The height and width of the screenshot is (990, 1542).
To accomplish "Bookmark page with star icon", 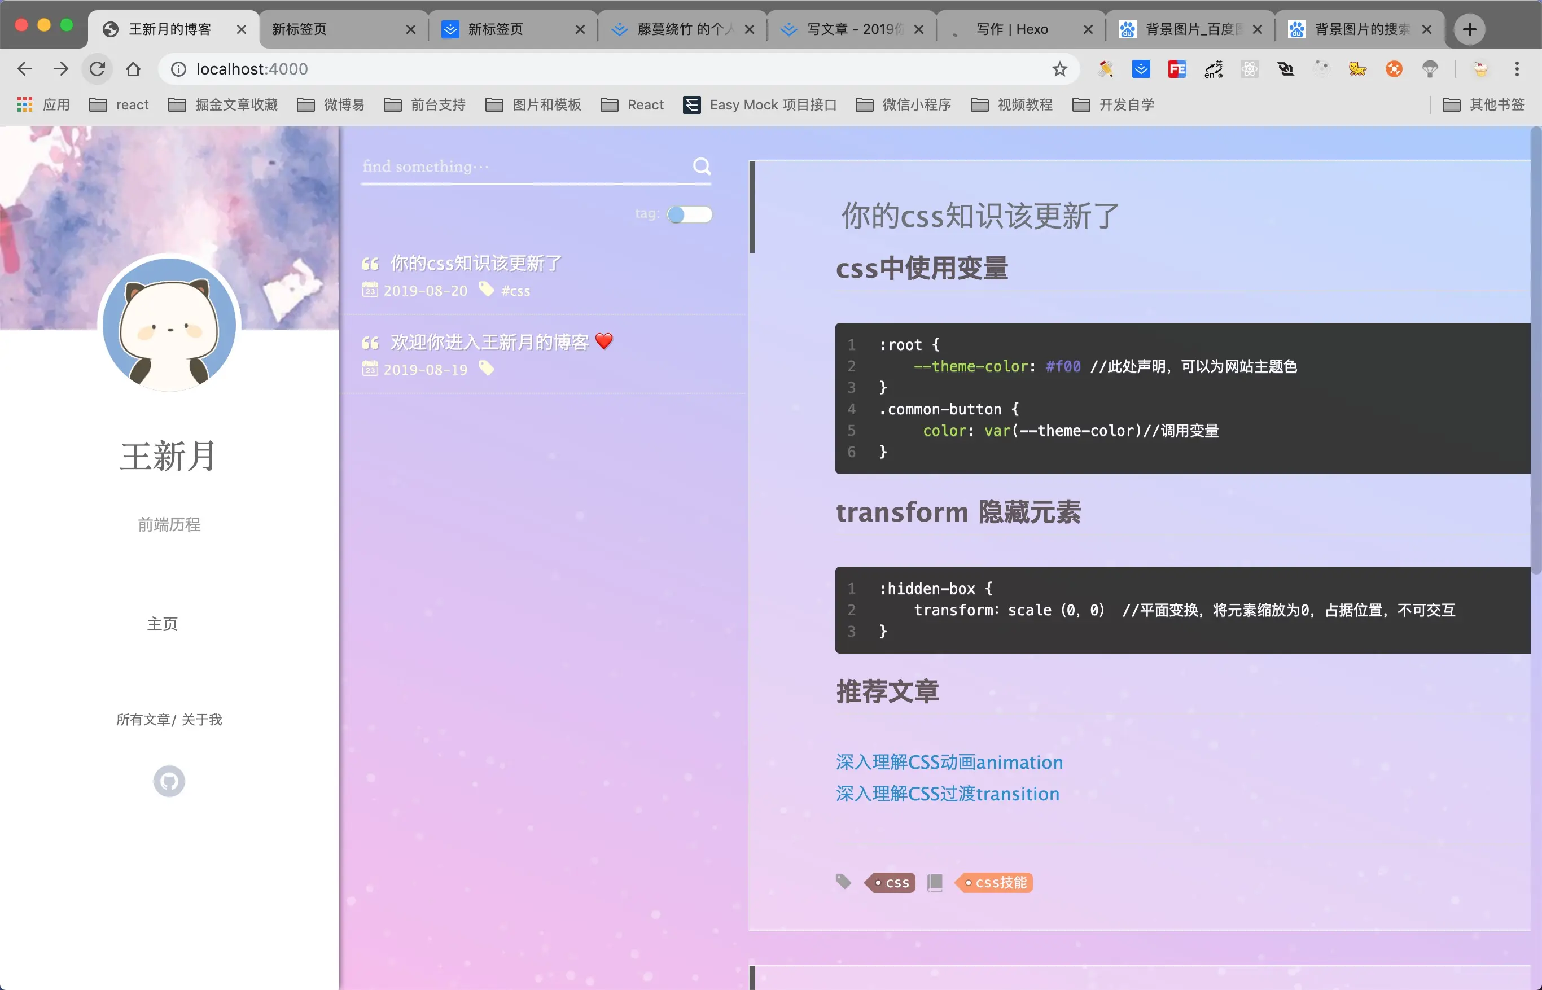I will tap(1059, 69).
